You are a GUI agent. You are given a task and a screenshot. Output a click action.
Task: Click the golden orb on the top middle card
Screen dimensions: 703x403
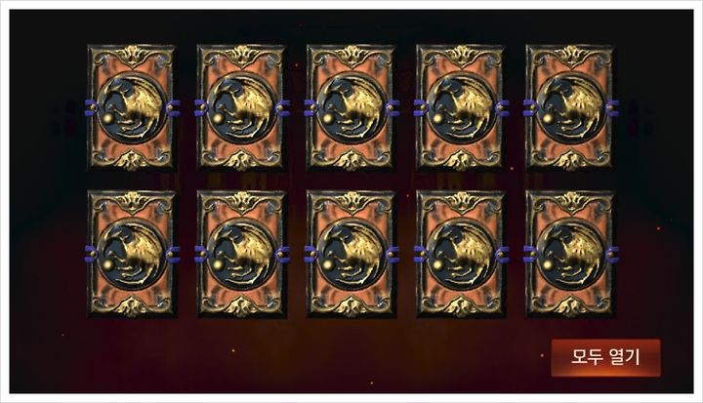(x=328, y=119)
